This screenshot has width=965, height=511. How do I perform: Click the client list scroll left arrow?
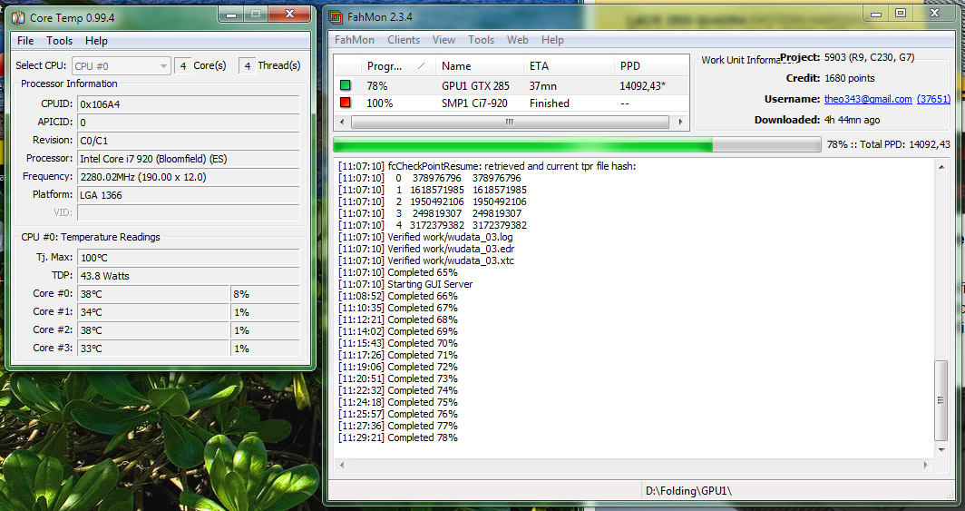coord(341,122)
